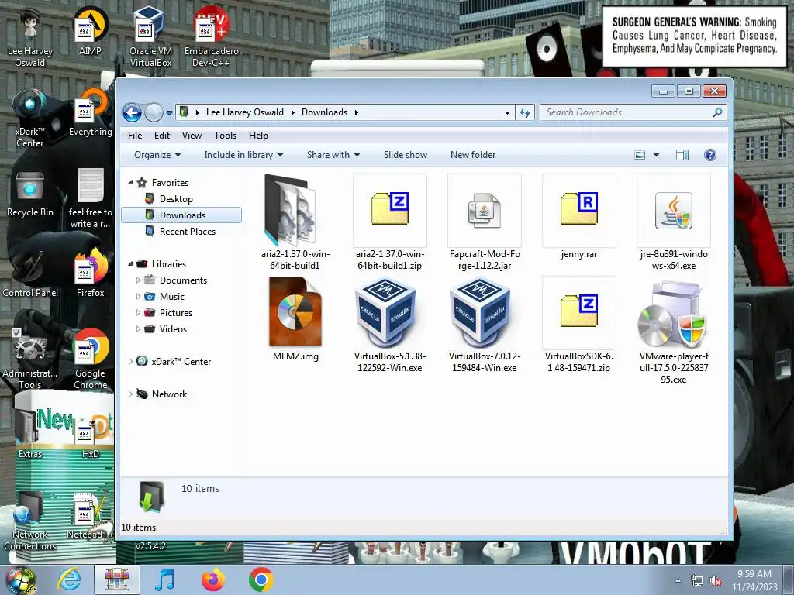Open the Share with dropdown
This screenshot has width=794, height=595.
(333, 155)
